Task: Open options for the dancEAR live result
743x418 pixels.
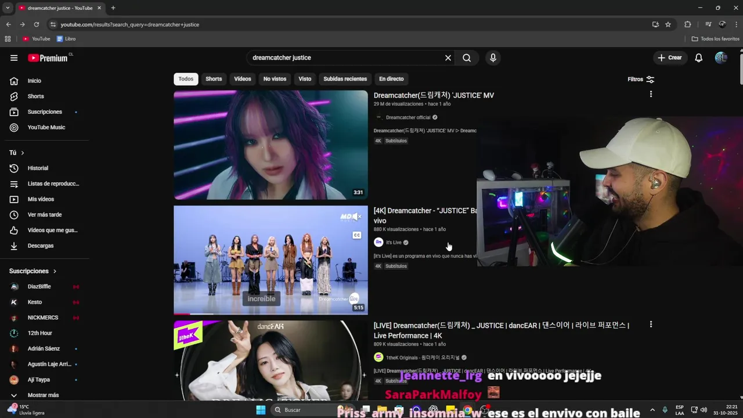Action: tap(651, 325)
